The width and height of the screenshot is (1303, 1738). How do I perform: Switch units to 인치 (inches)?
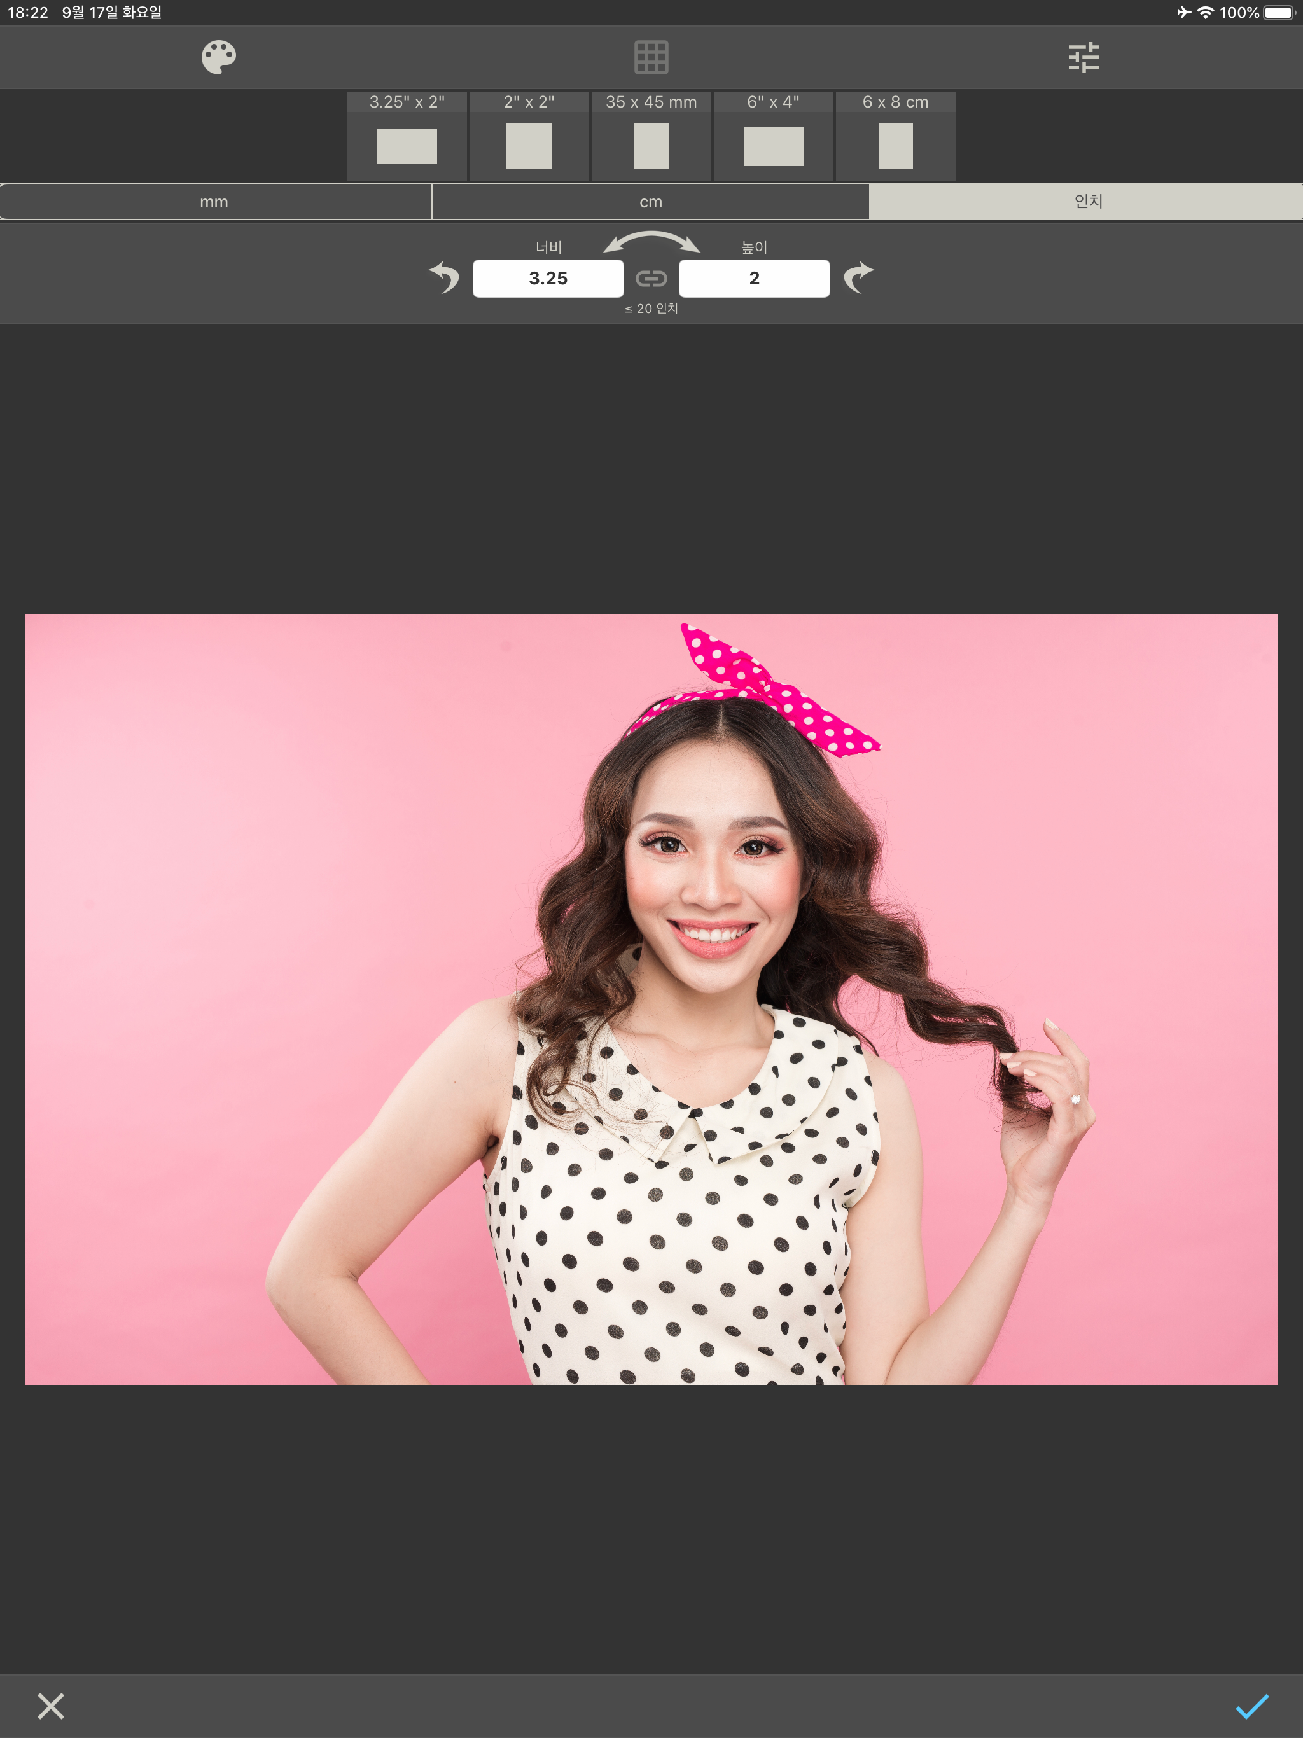click(1086, 202)
